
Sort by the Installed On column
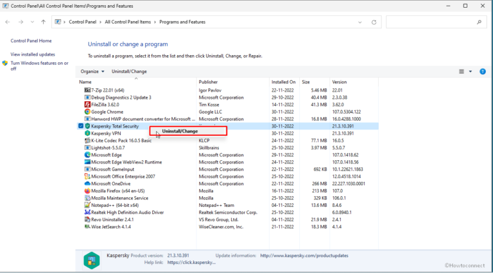click(284, 82)
